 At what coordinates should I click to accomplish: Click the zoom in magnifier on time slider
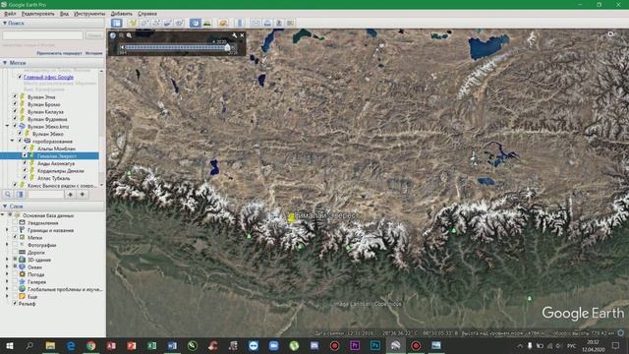coord(129,35)
